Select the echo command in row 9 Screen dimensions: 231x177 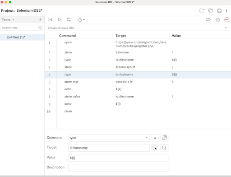click(x=68, y=104)
